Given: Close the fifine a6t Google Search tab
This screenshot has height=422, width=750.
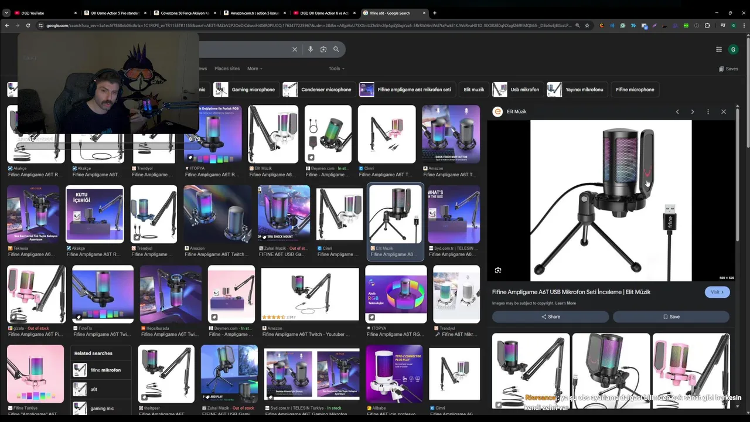Looking at the screenshot, I should pos(424,13).
